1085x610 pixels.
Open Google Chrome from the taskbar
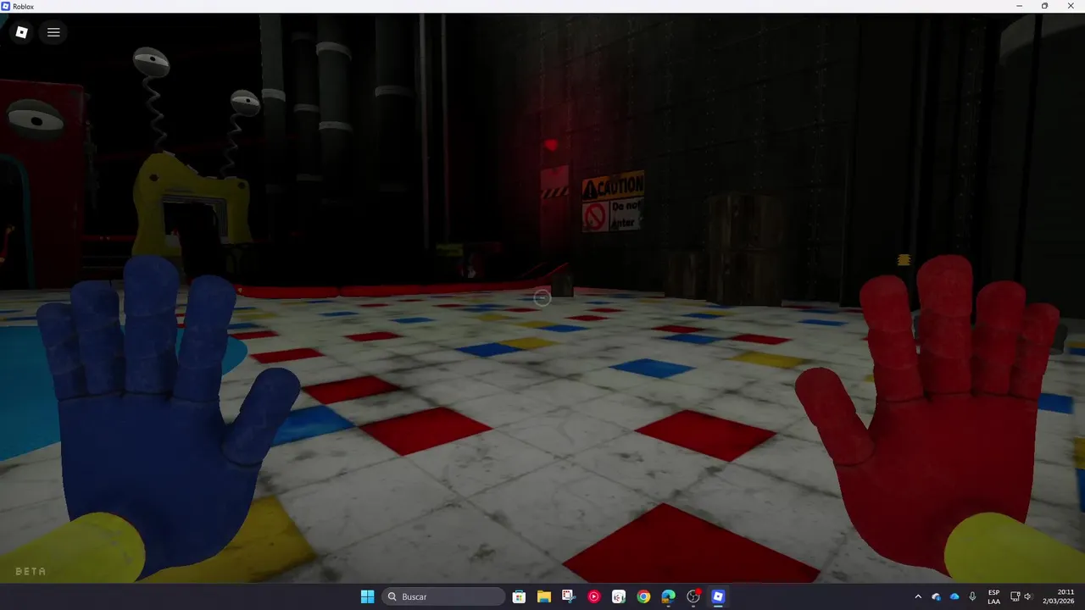coord(643,596)
